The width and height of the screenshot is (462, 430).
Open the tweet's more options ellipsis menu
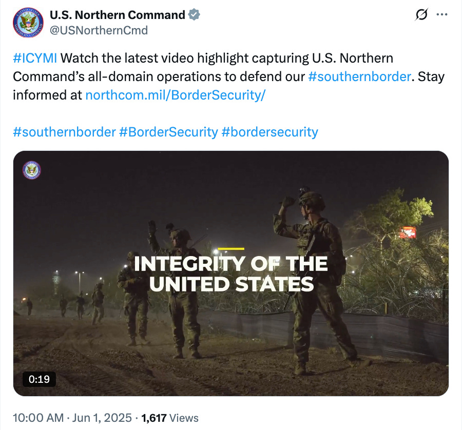coord(442,14)
